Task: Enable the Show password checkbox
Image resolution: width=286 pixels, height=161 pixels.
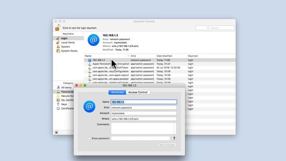Action: (x=89, y=138)
